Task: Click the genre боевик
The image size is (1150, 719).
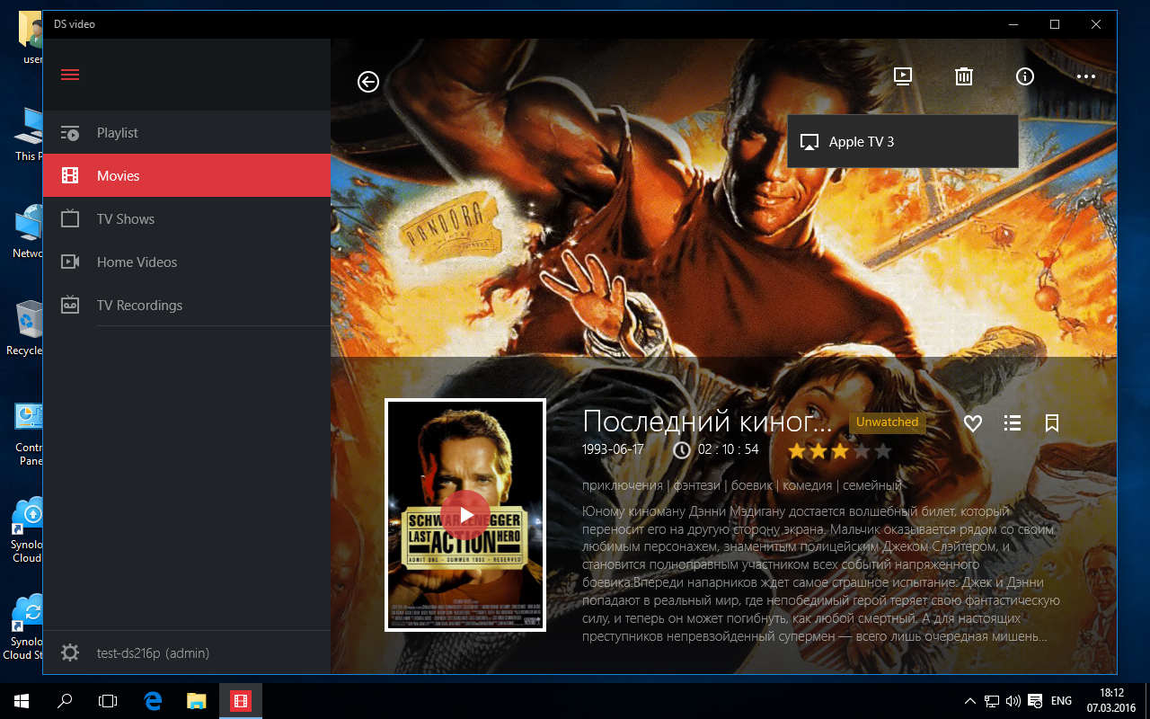Action: pyautogui.click(x=752, y=485)
